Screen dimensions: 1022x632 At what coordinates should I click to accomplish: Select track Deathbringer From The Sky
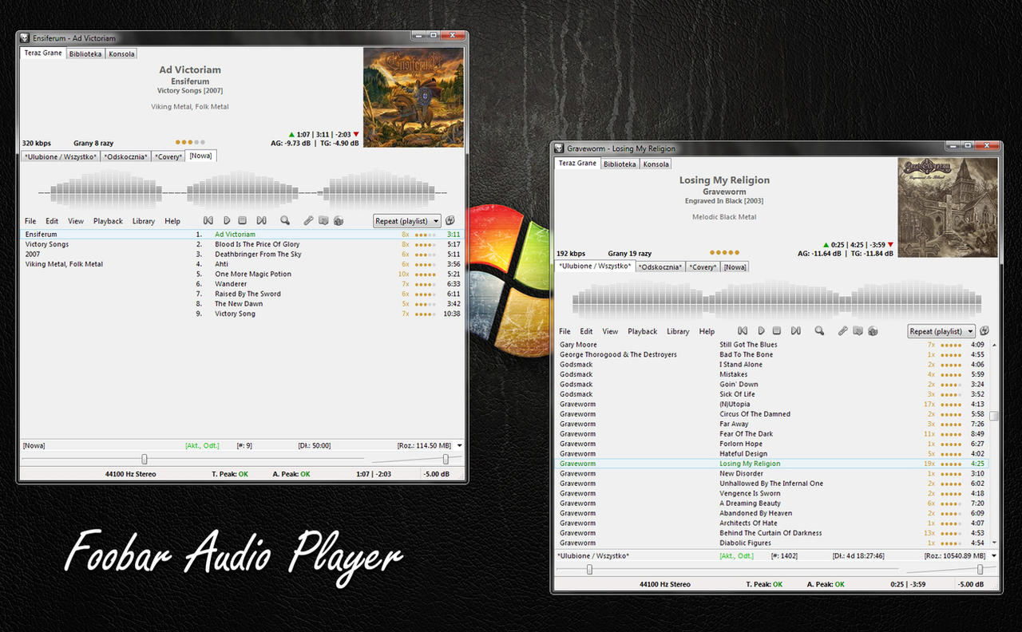pos(243,255)
